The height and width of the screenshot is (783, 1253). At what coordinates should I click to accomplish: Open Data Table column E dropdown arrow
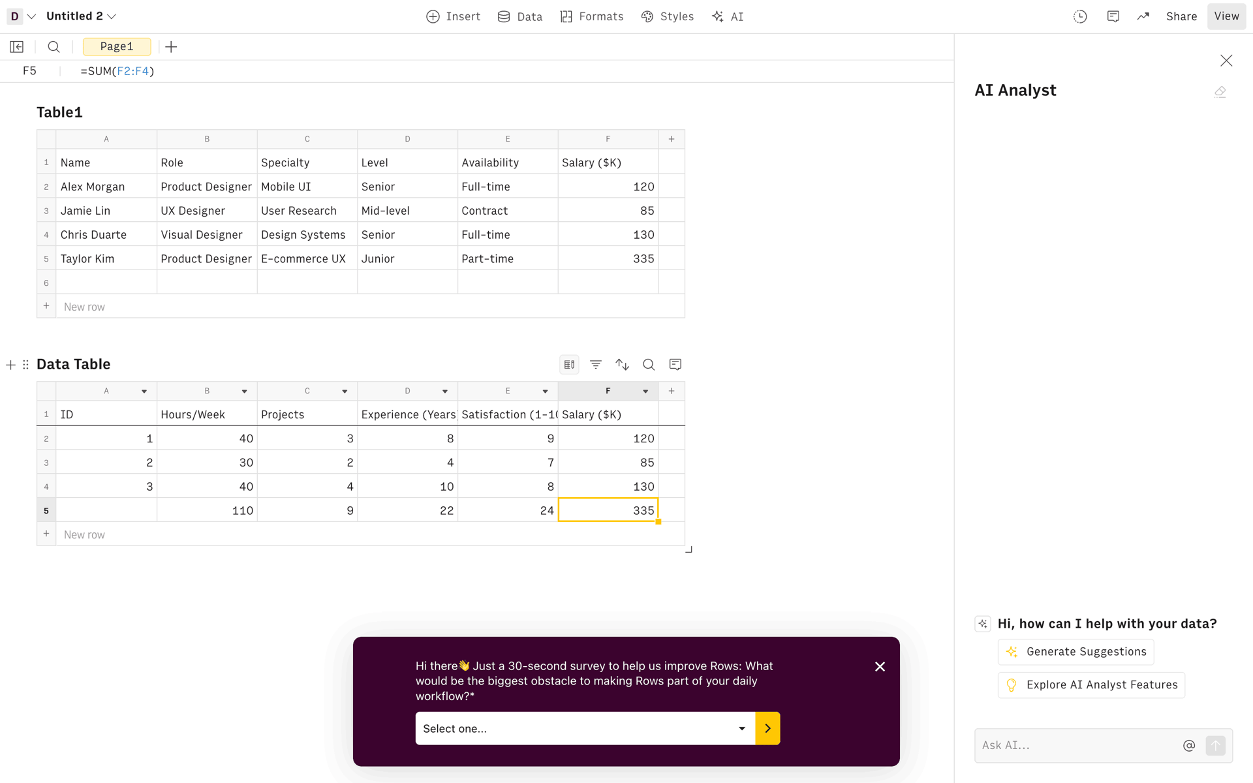point(546,391)
